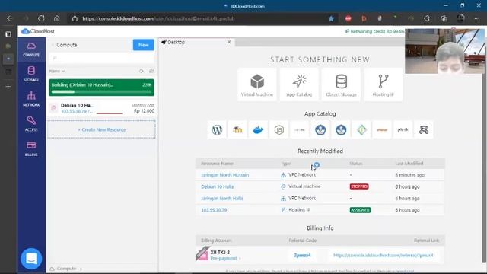
Task: Select Plesk app in App Catalog
Action: click(403, 129)
